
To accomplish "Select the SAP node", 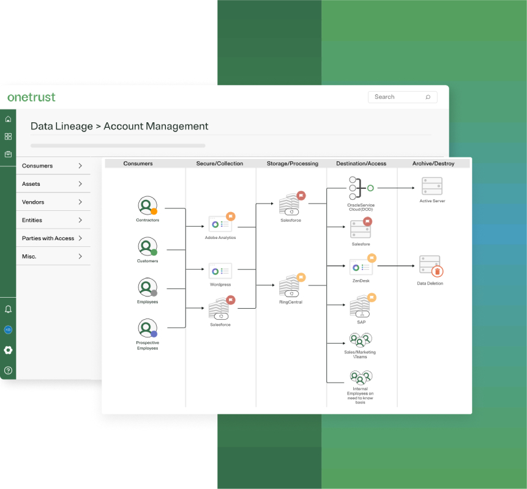I will point(362,309).
